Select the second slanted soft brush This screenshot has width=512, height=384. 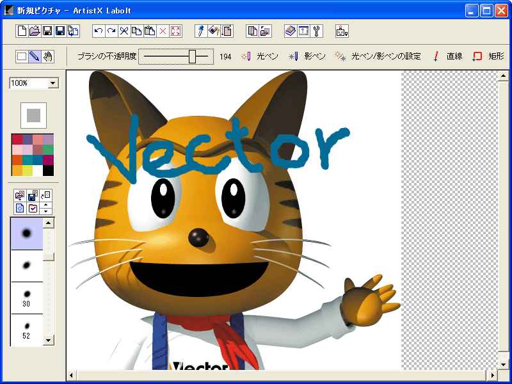click(x=27, y=266)
